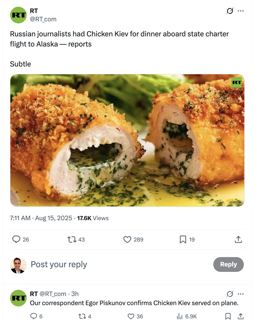Screen dimensions: 264x322
Task: Click the RT avatar on the reply tweet
Action: [x=18, y=298]
